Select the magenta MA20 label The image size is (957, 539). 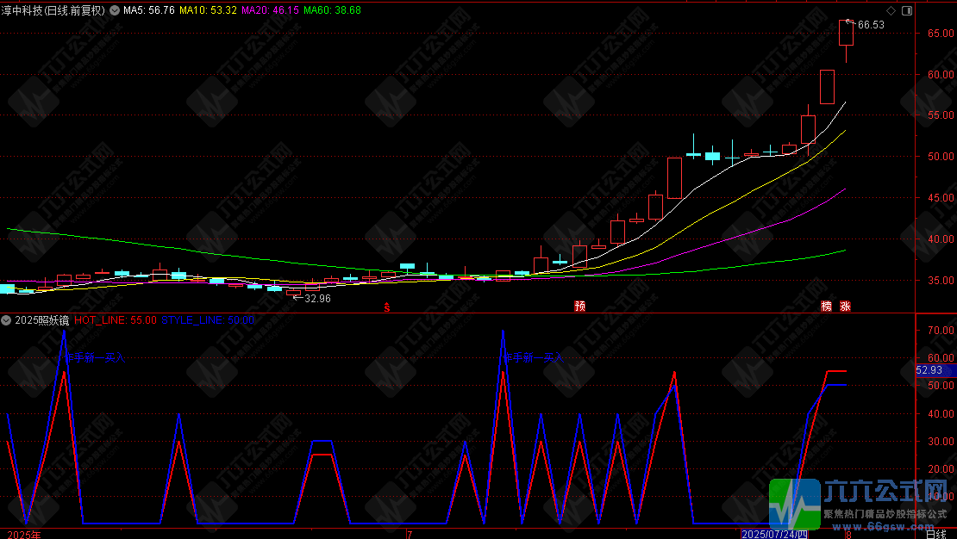coord(271,10)
